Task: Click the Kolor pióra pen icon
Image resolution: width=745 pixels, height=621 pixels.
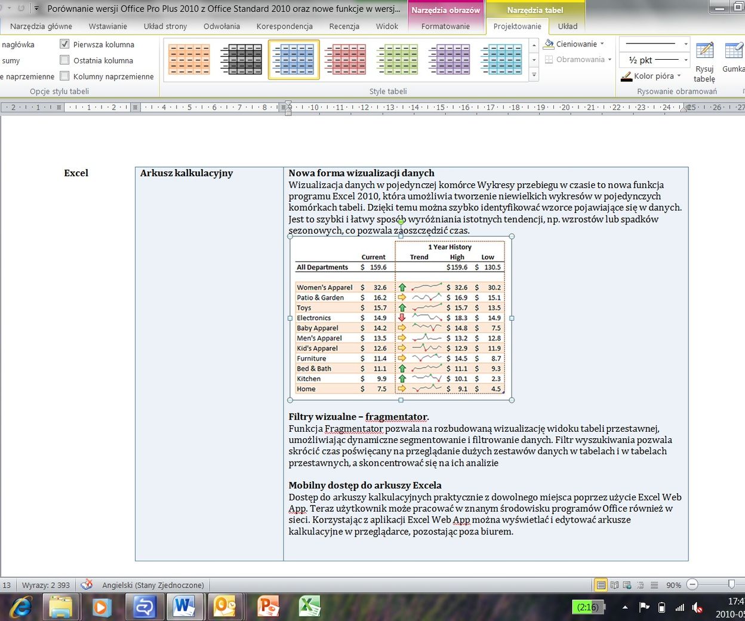Action: 626,76
